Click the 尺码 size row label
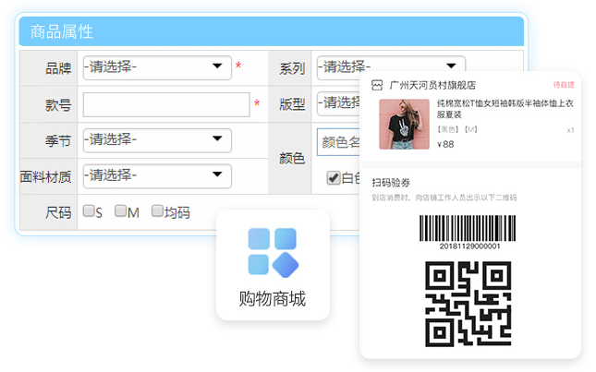This screenshot has width=596, height=372. pos(58,212)
